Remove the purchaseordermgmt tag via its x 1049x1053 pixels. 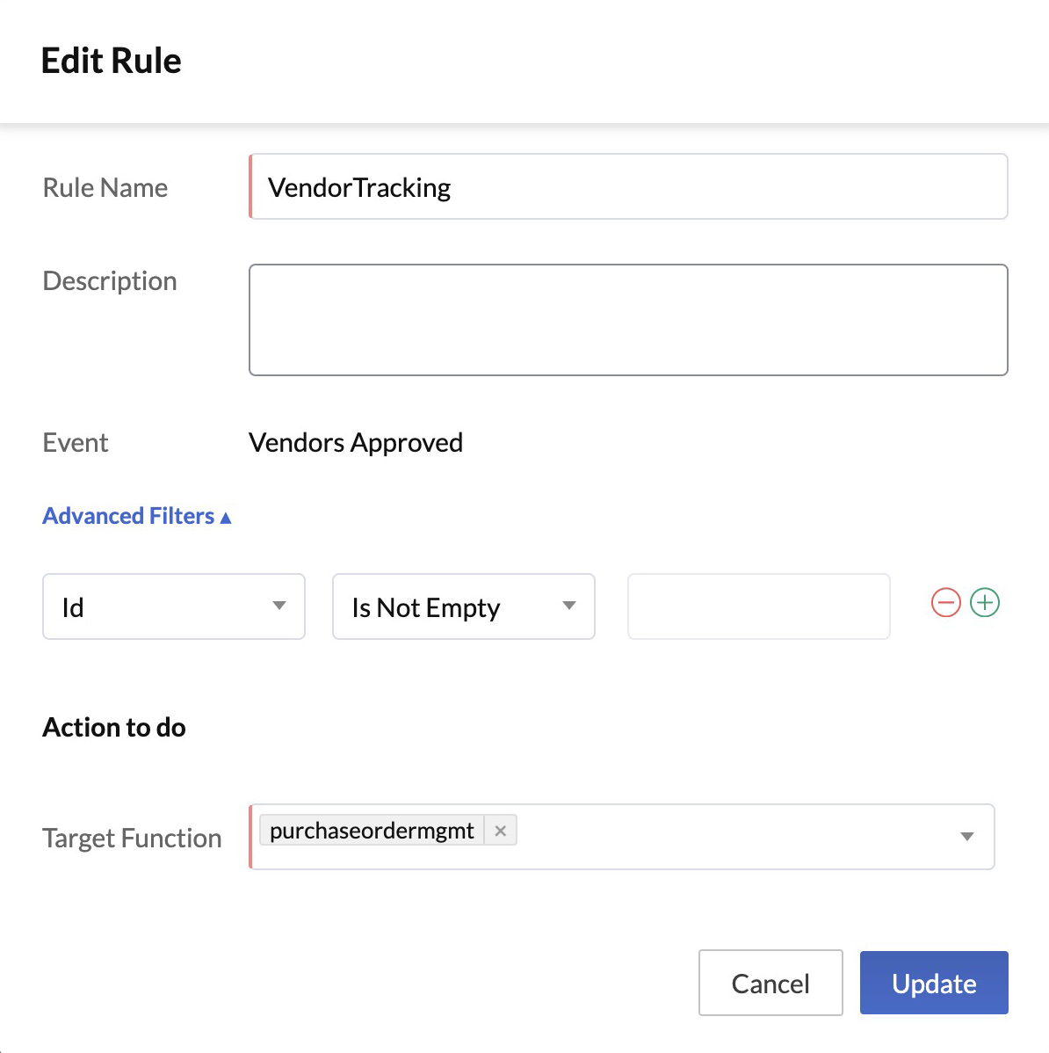click(501, 831)
